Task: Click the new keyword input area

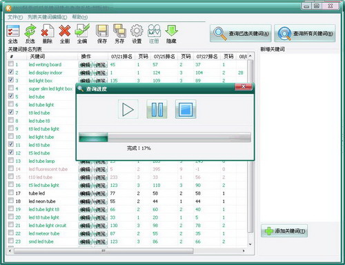Action: coord(299,137)
